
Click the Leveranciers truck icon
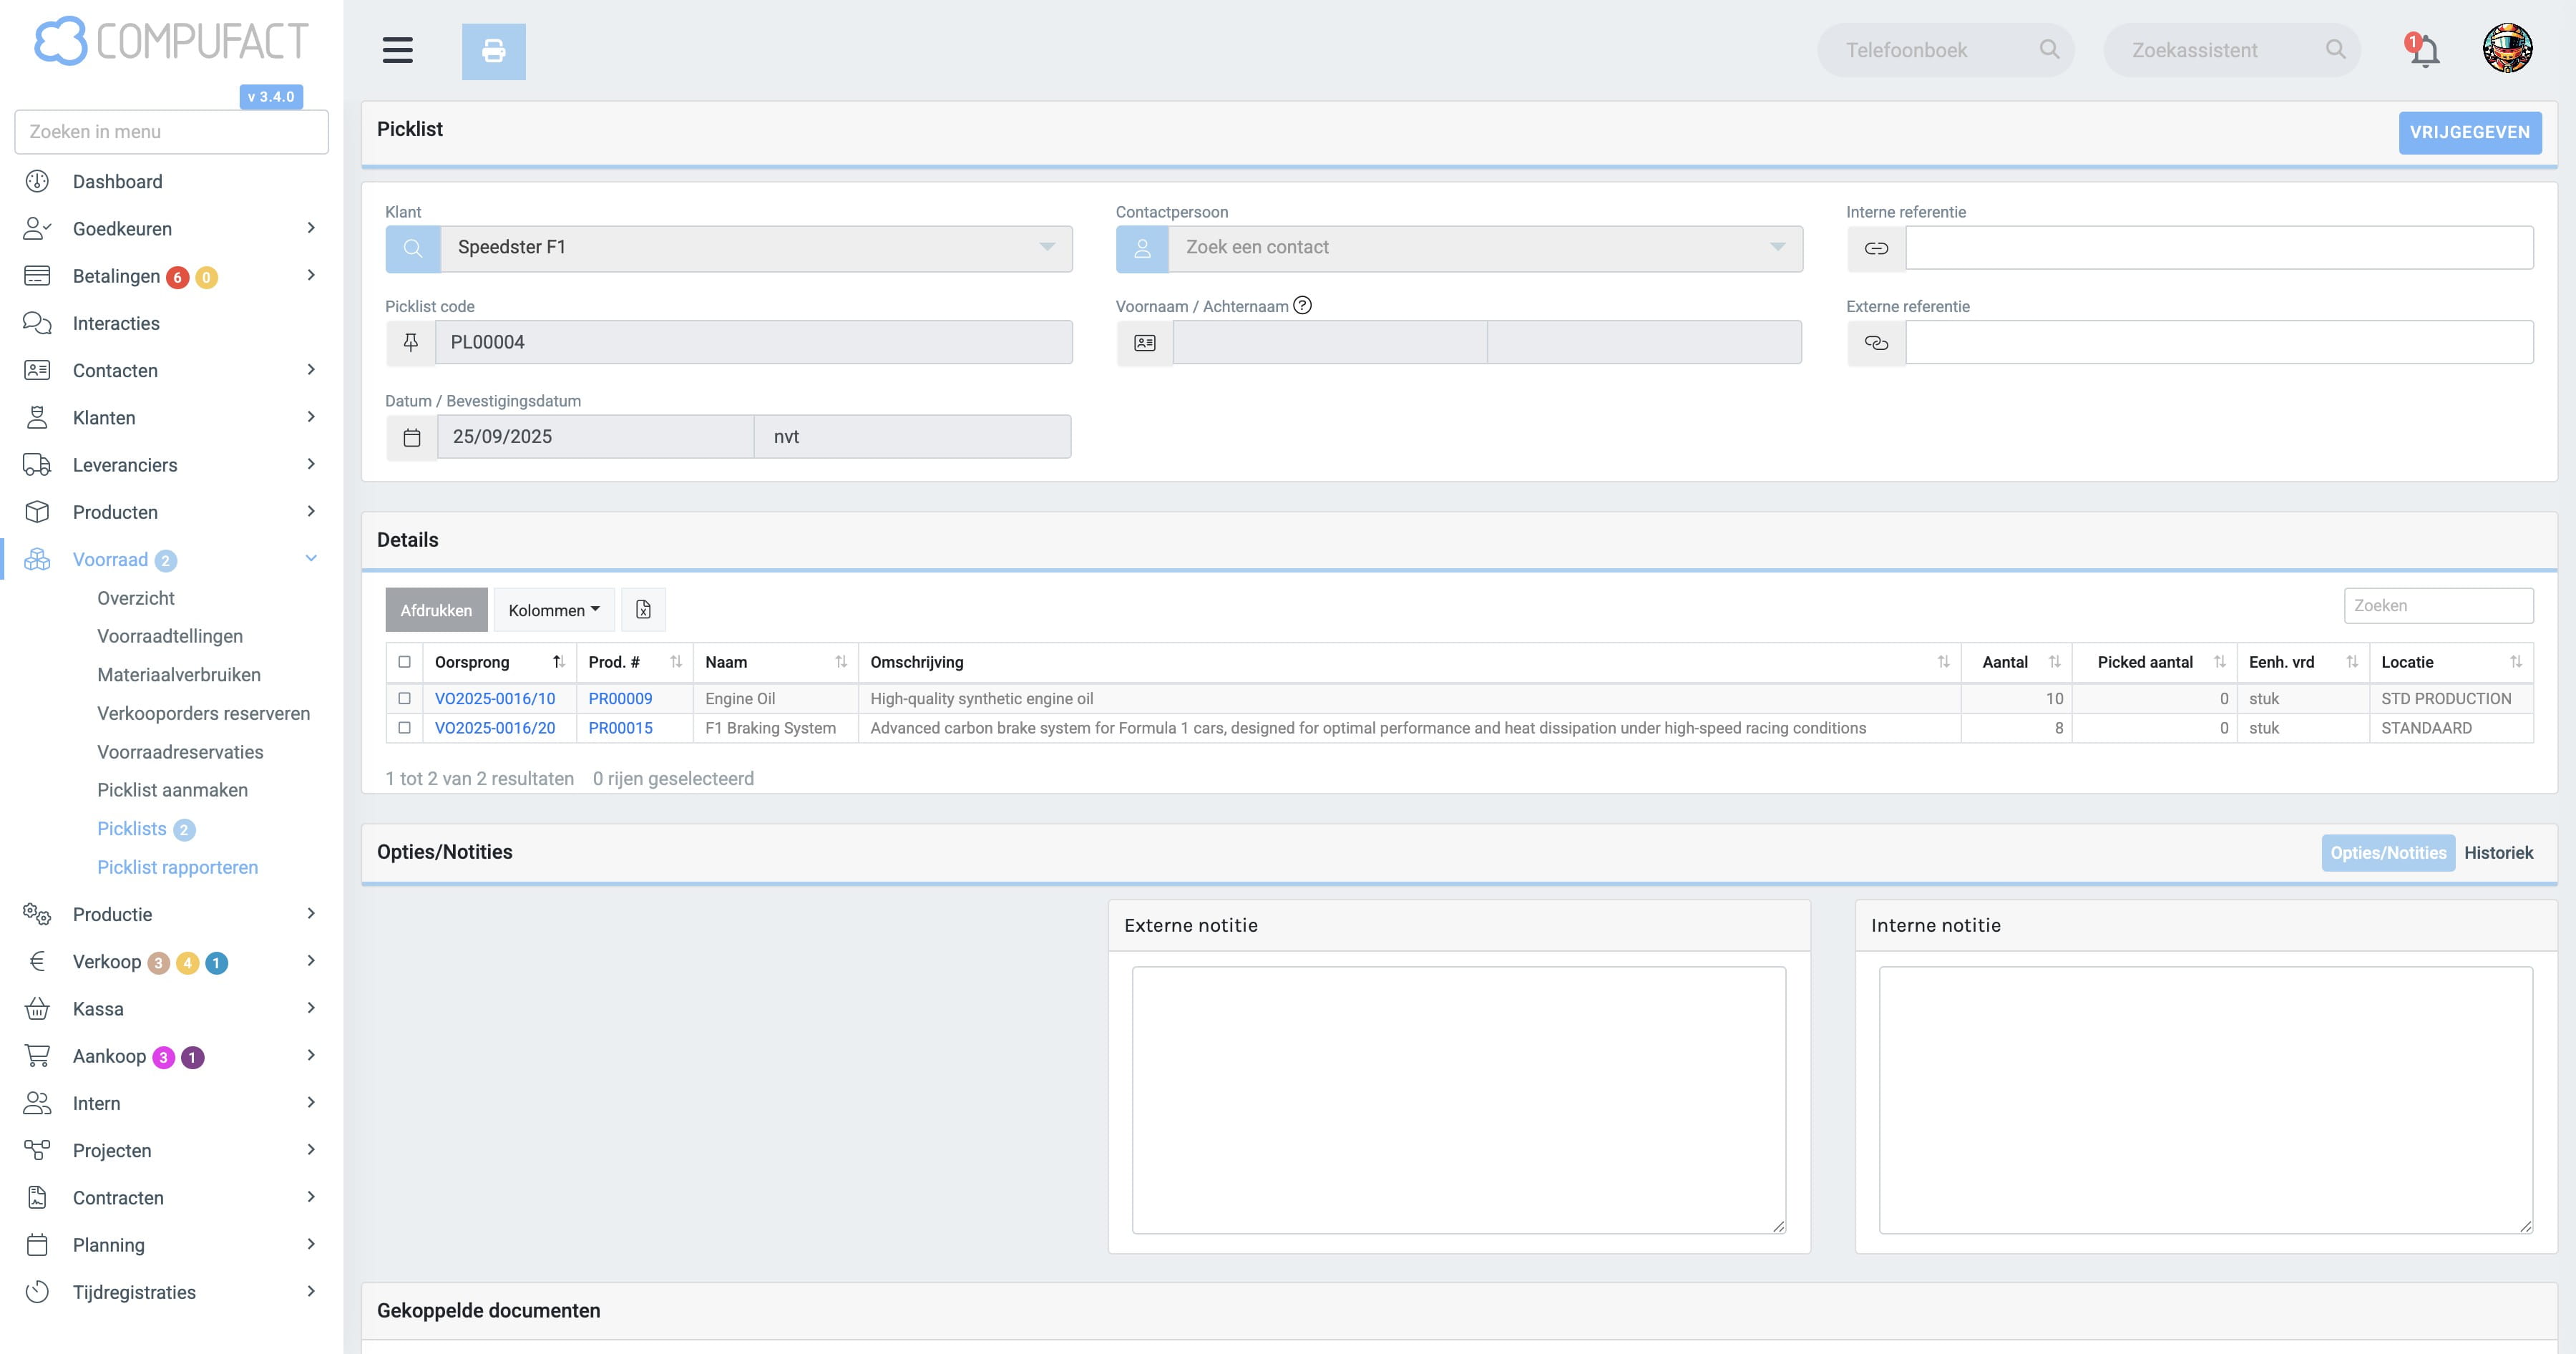[37, 465]
